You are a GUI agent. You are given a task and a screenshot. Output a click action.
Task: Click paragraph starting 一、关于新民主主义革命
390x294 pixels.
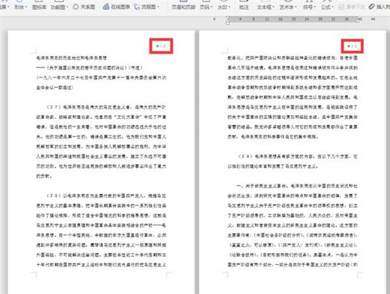292,225
